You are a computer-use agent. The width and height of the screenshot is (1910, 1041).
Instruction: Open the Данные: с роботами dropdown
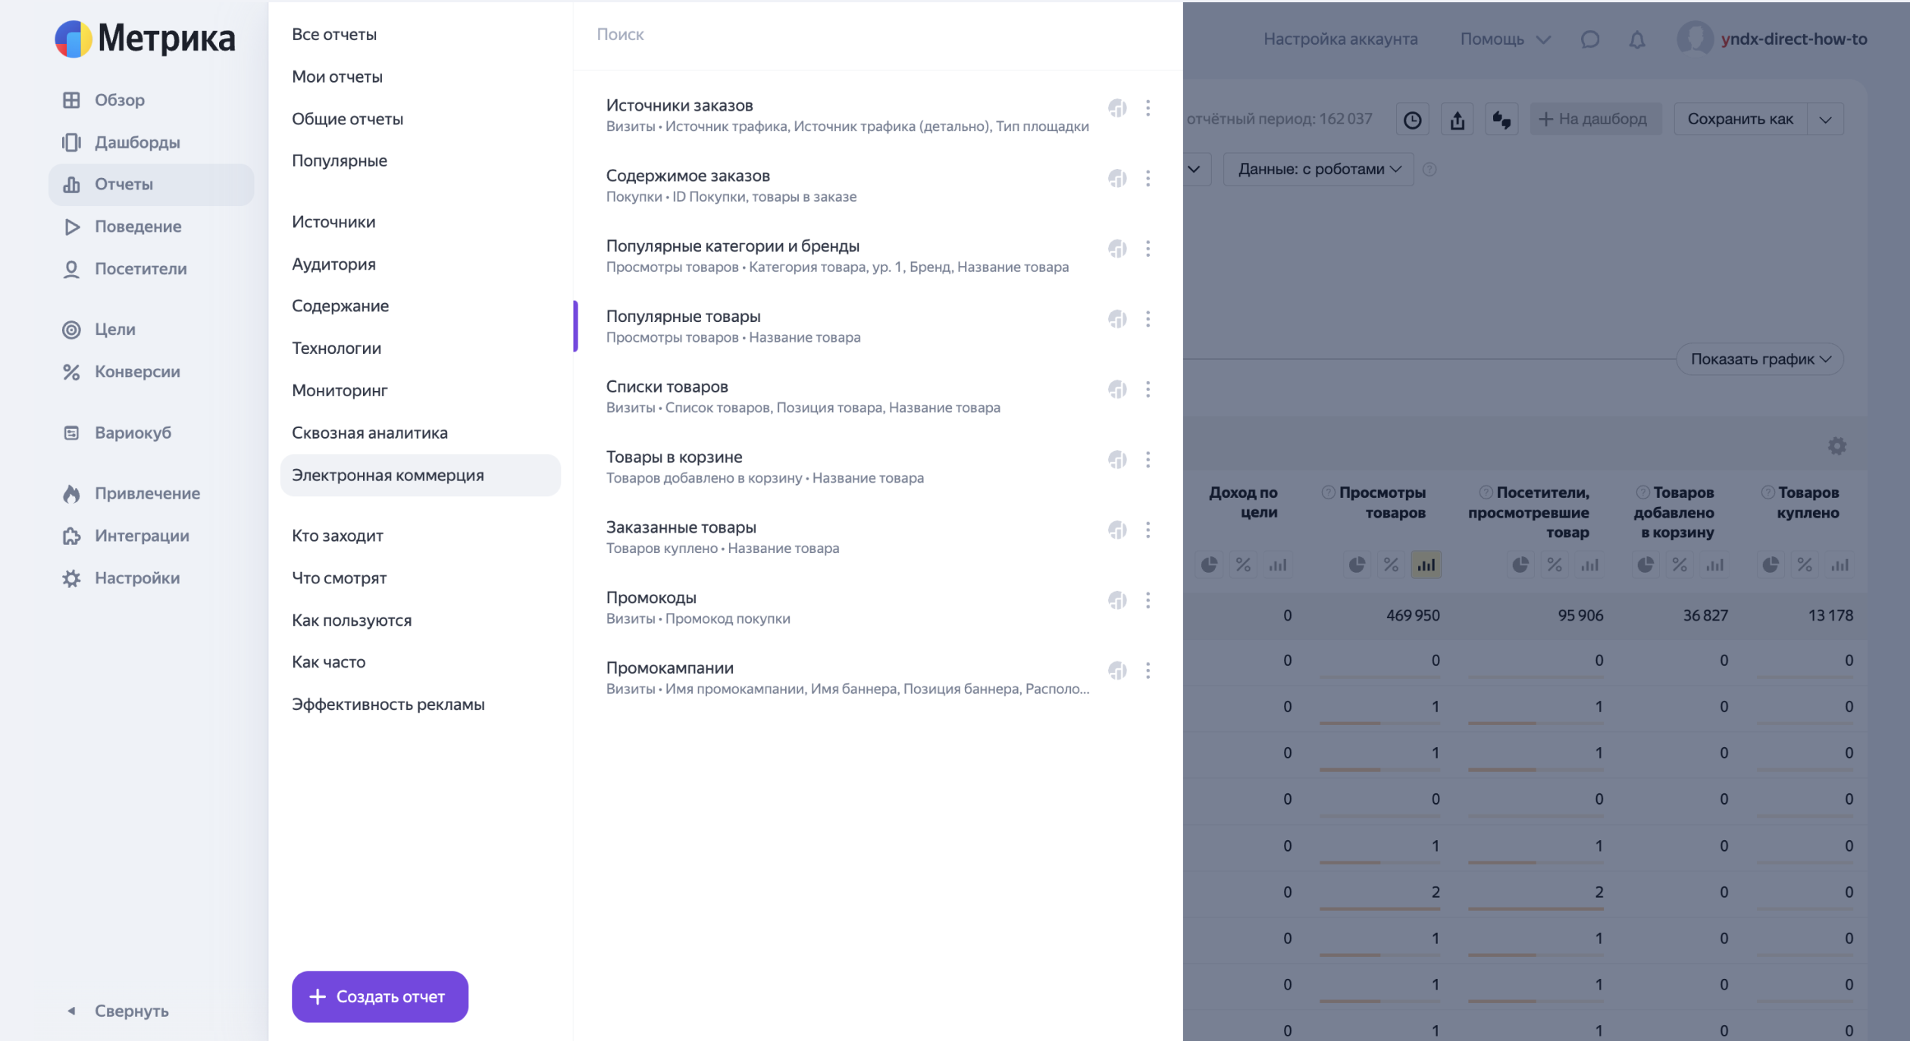[1318, 169]
